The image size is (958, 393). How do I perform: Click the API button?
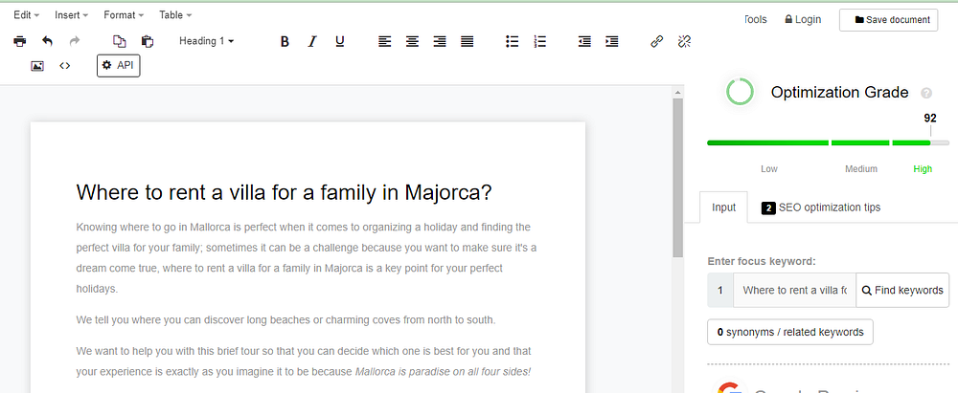click(119, 66)
